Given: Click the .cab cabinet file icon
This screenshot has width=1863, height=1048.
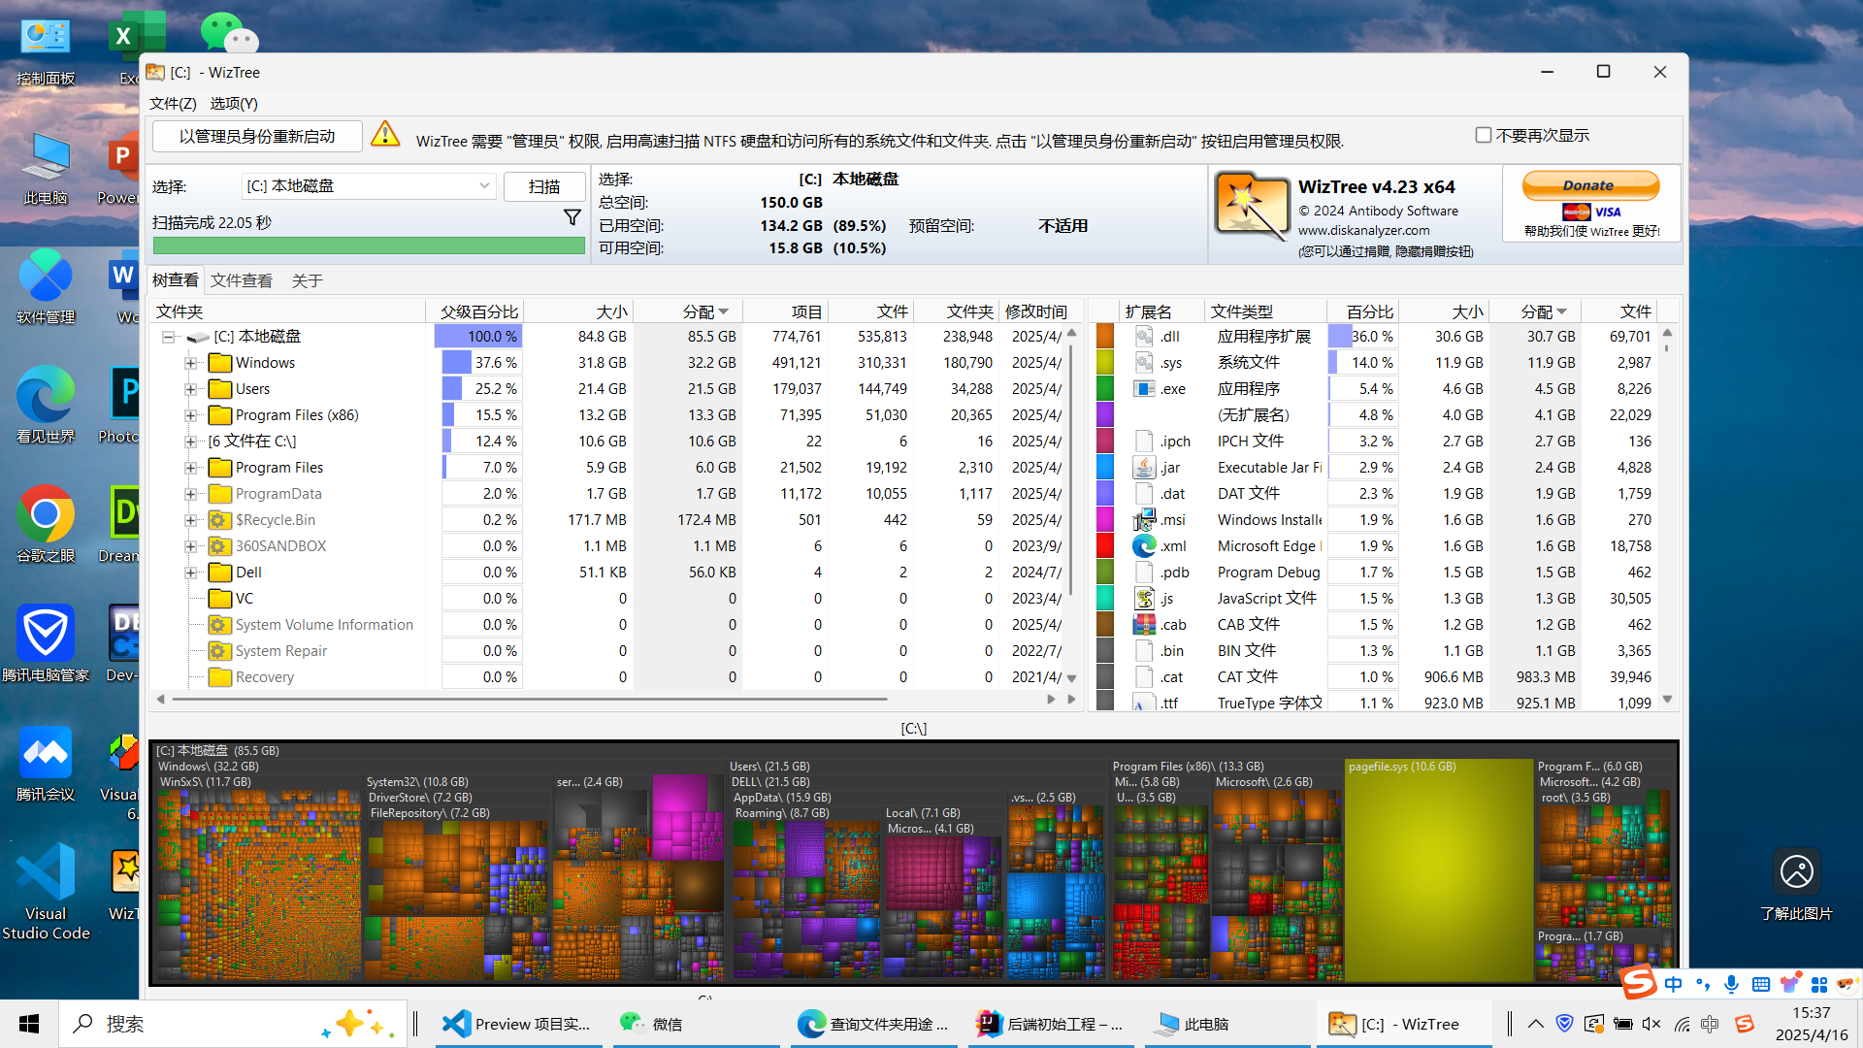Looking at the screenshot, I should click(1144, 624).
